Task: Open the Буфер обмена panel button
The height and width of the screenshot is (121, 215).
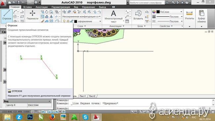Action: (x=201, y=17)
